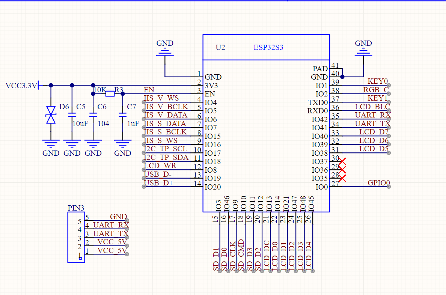The width and height of the screenshot is (446, 295).
Task: Select the no-connect cross on pin 30
Action: click(342, 162)
